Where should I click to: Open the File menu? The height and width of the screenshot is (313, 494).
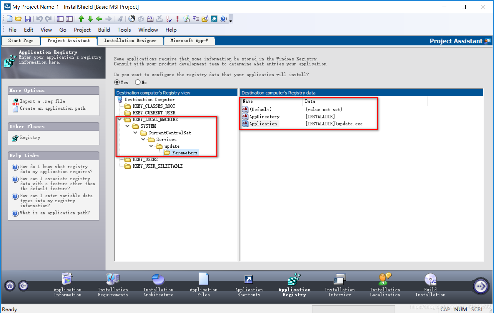tap(13, 30)
